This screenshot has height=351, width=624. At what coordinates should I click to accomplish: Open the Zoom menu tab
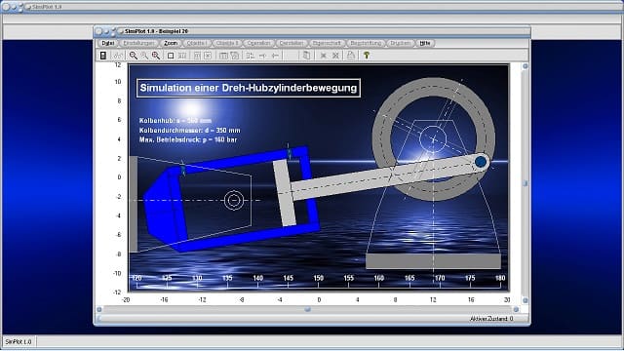[x=171, y=43]
